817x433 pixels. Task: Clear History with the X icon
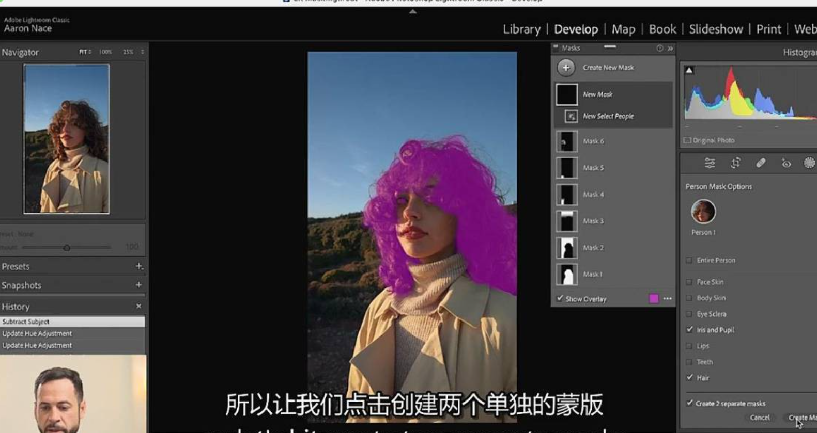coord(138,306)
